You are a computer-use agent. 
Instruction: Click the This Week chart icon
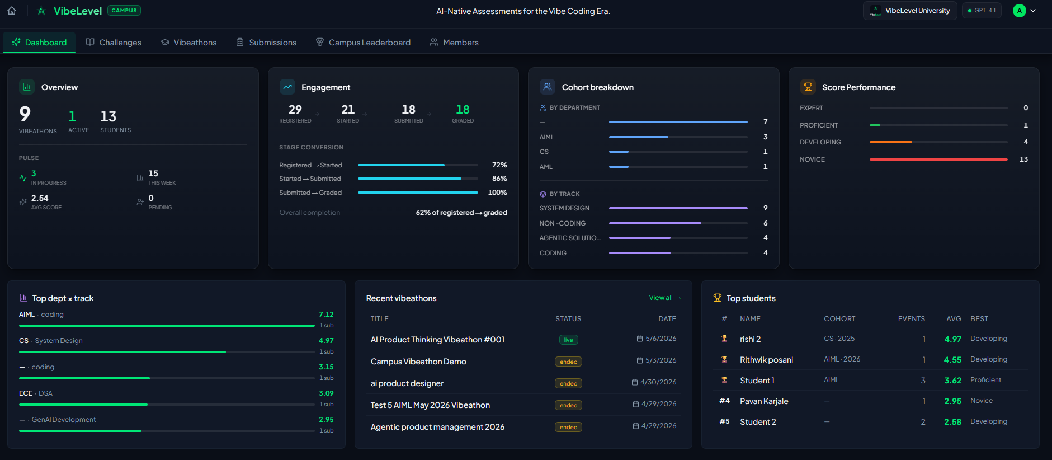(140, 178)
